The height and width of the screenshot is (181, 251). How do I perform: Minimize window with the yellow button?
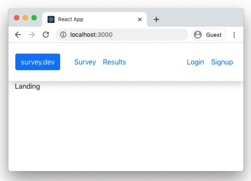point(25,18)
